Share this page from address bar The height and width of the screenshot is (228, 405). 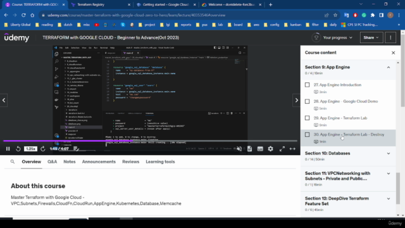(x=327, y=15)
